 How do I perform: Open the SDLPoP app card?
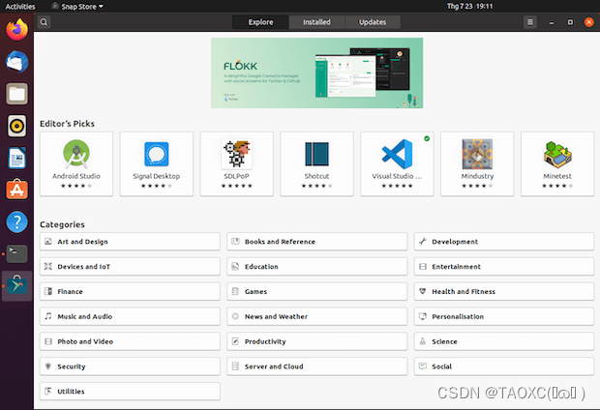(236, 164)
